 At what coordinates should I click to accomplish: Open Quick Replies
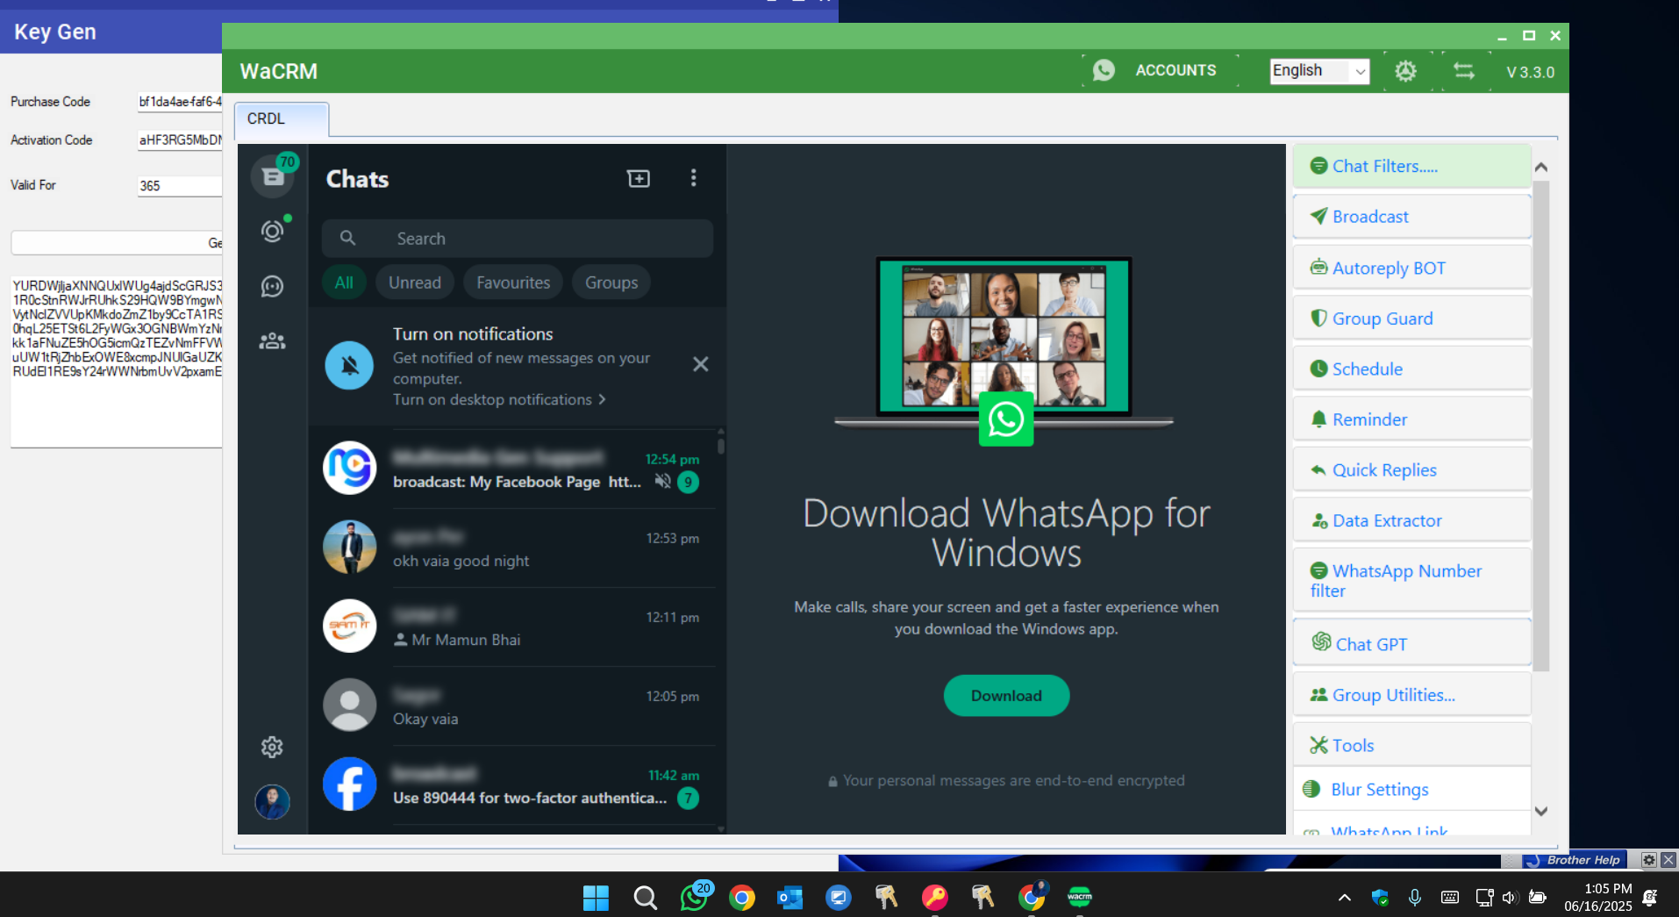1411,469
